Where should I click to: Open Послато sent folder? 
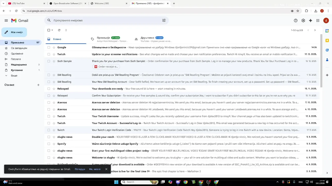point(16,59)
